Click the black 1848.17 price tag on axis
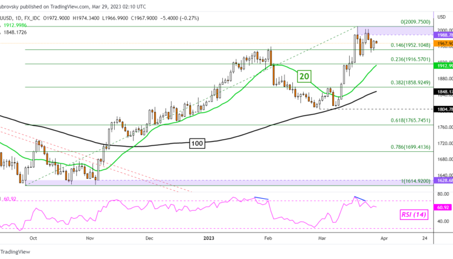Image resolution: width=453 pixels, height=259 pixels. [443, 92]
